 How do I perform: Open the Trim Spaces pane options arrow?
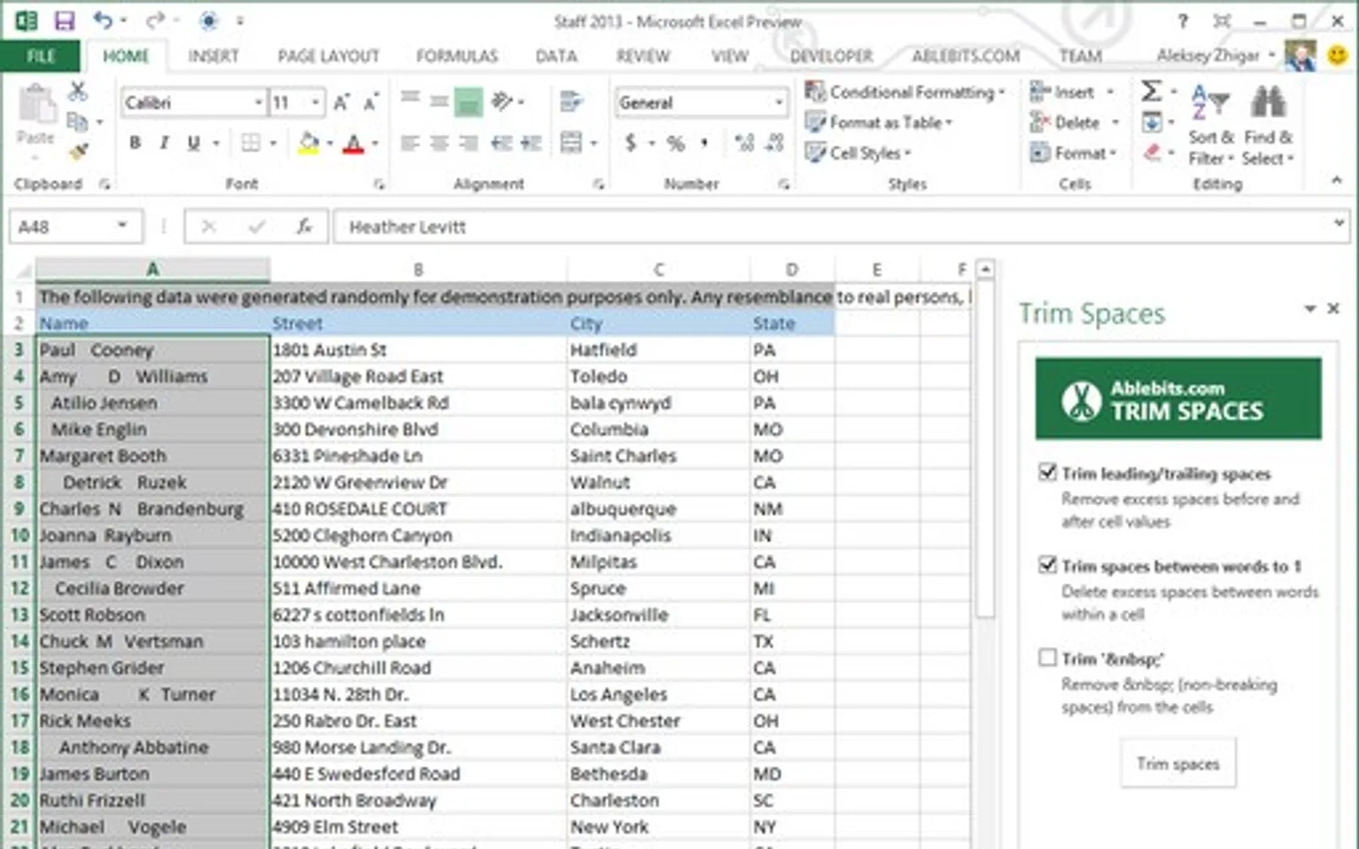click(1310, 308)
